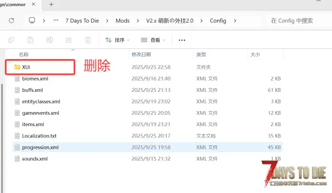The image size is (332, 193).
Task: Click the Rename icon in toolbar
Action: 49,40
